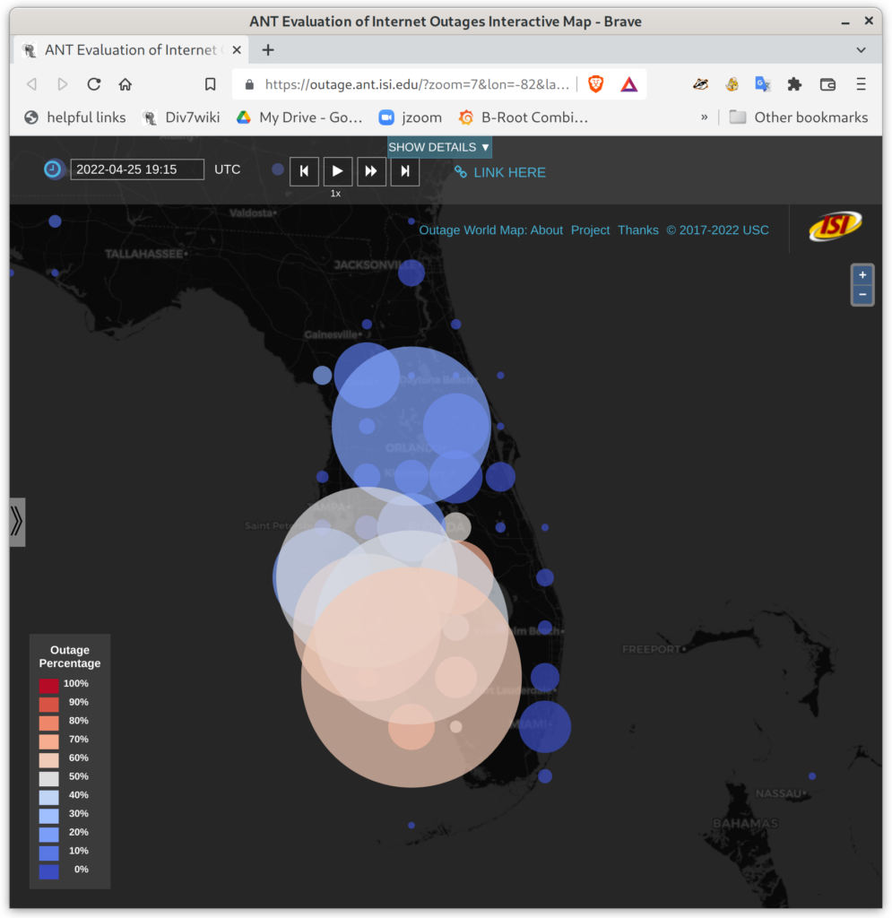Open the Brave main hamburger menu
892x918 pixels.
tap(861, 84)
